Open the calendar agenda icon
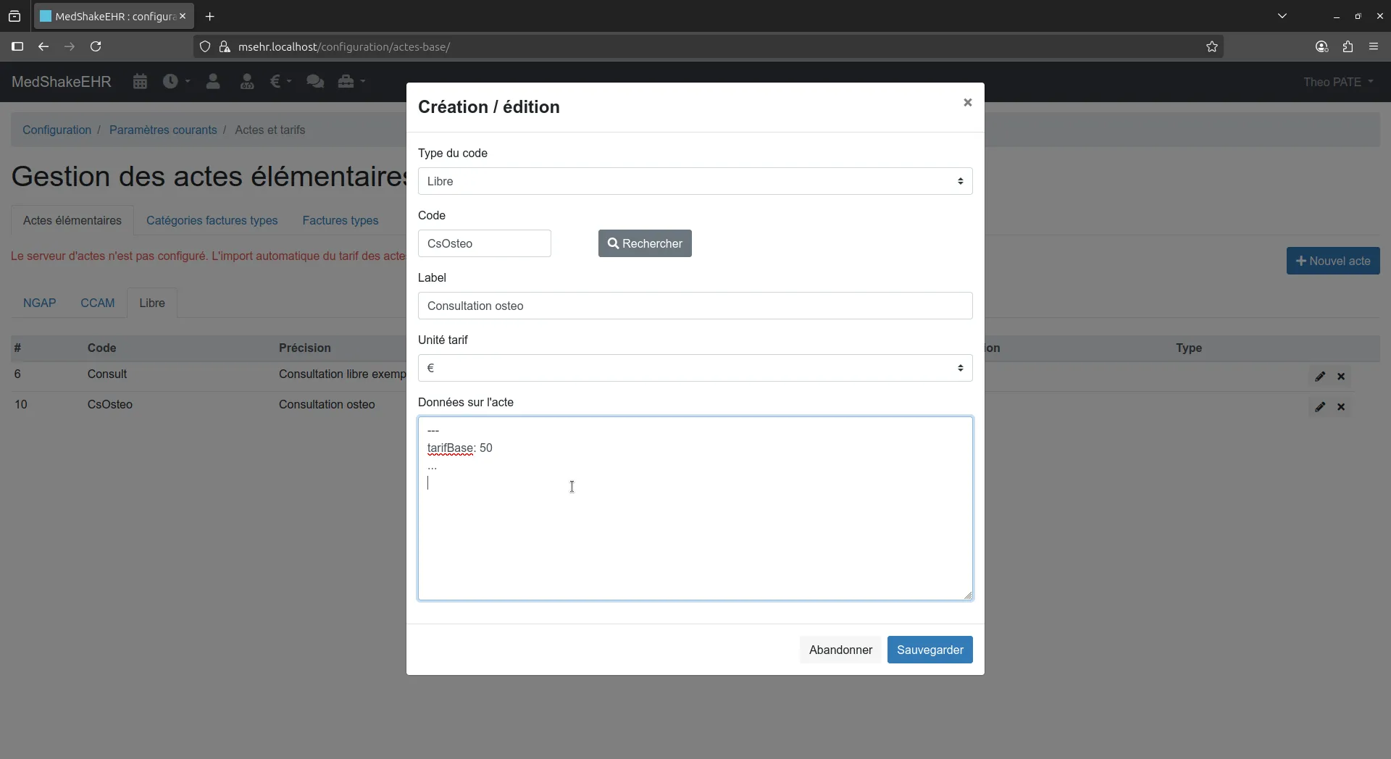Viewport: 1391px width, 759px height. pyautogui.click(x=139, y=81)
